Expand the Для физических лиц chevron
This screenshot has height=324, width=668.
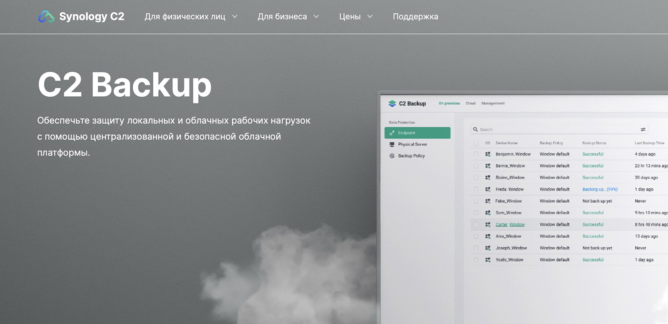235,17
